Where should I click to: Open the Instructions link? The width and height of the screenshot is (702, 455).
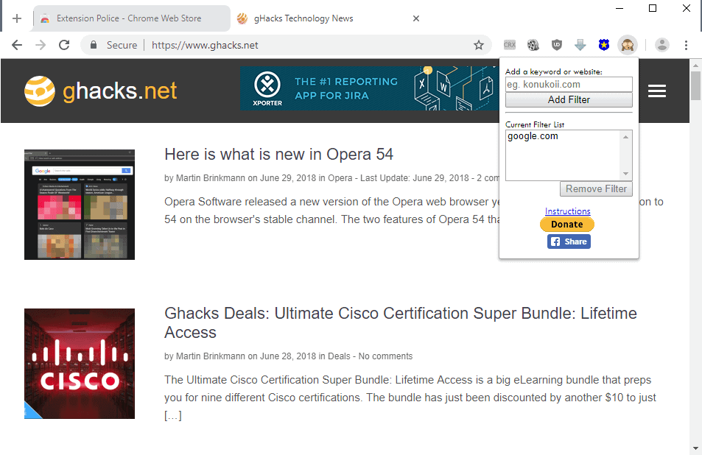pyautogui.click(x=567, y=211)
